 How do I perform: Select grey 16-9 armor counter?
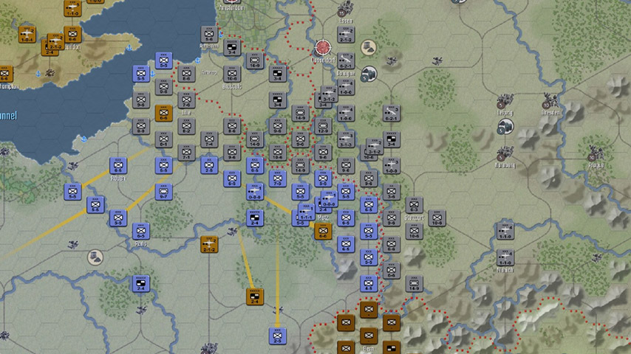pyautogui.click(x=255, y=60)
